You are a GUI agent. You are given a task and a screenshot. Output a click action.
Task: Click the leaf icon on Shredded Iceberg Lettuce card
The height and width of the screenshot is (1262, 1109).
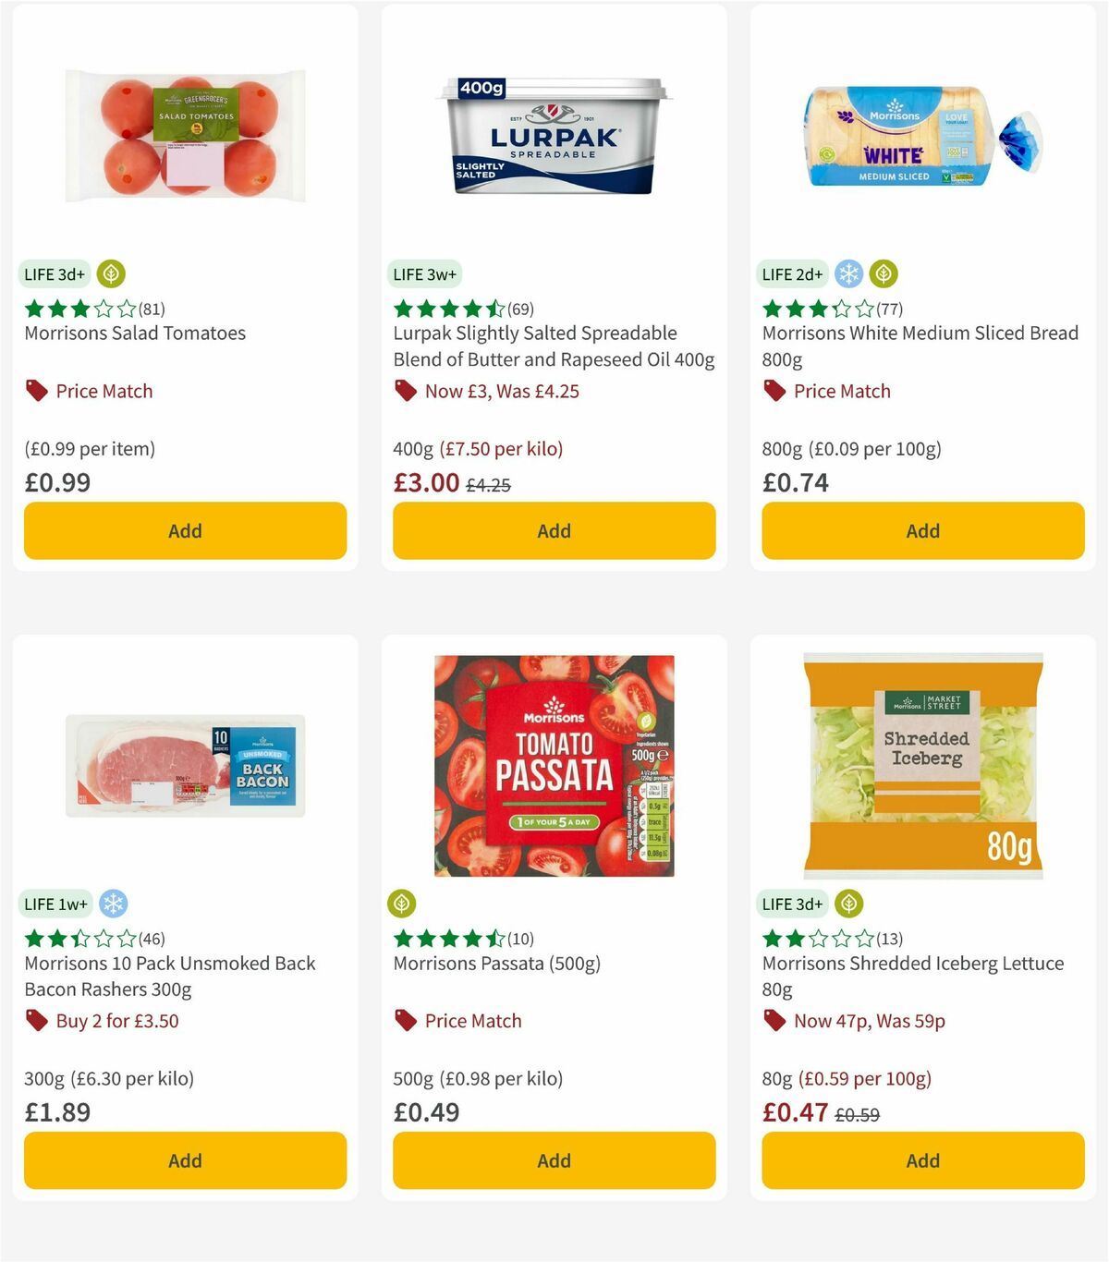click(848, 904)
